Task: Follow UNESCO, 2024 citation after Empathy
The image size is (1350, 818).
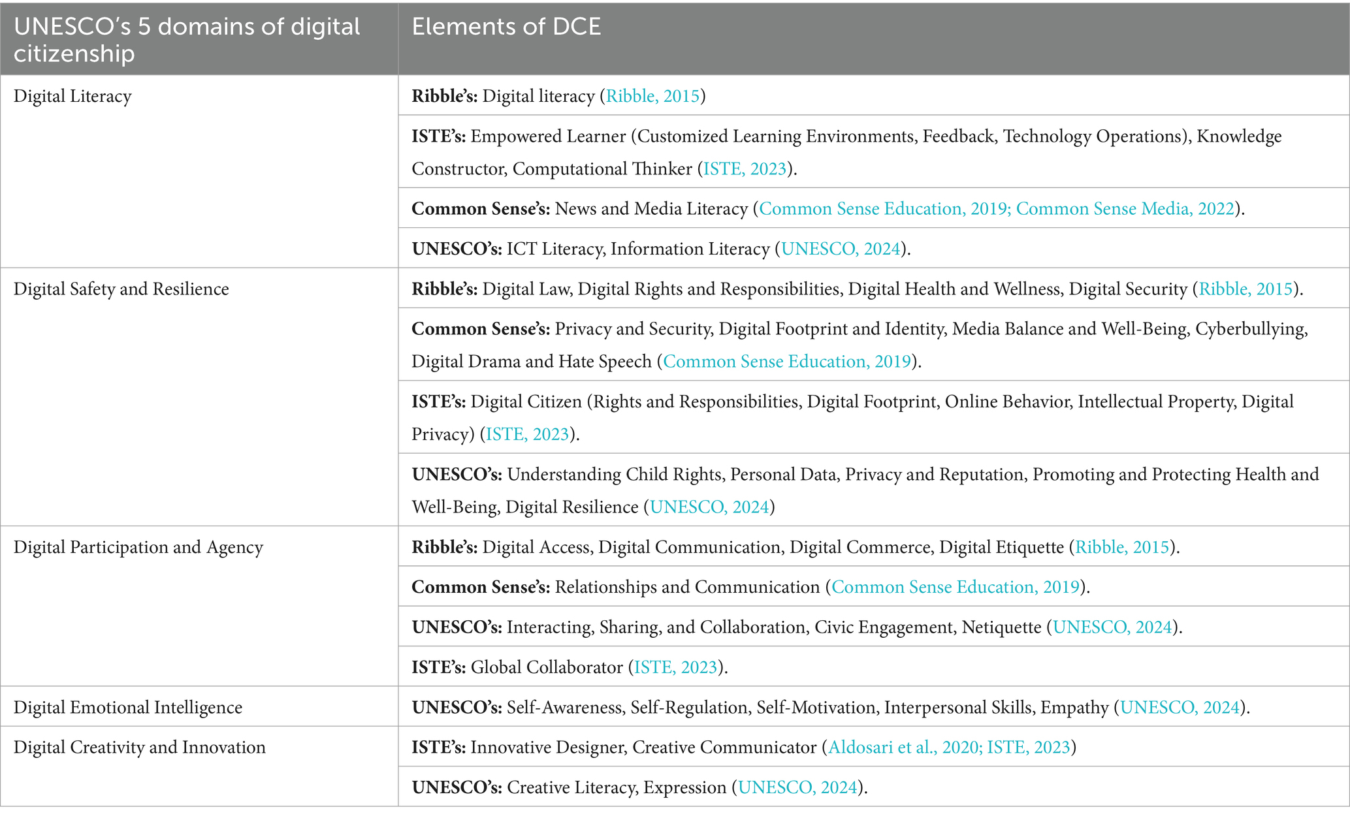Action: click(1180, 707)
